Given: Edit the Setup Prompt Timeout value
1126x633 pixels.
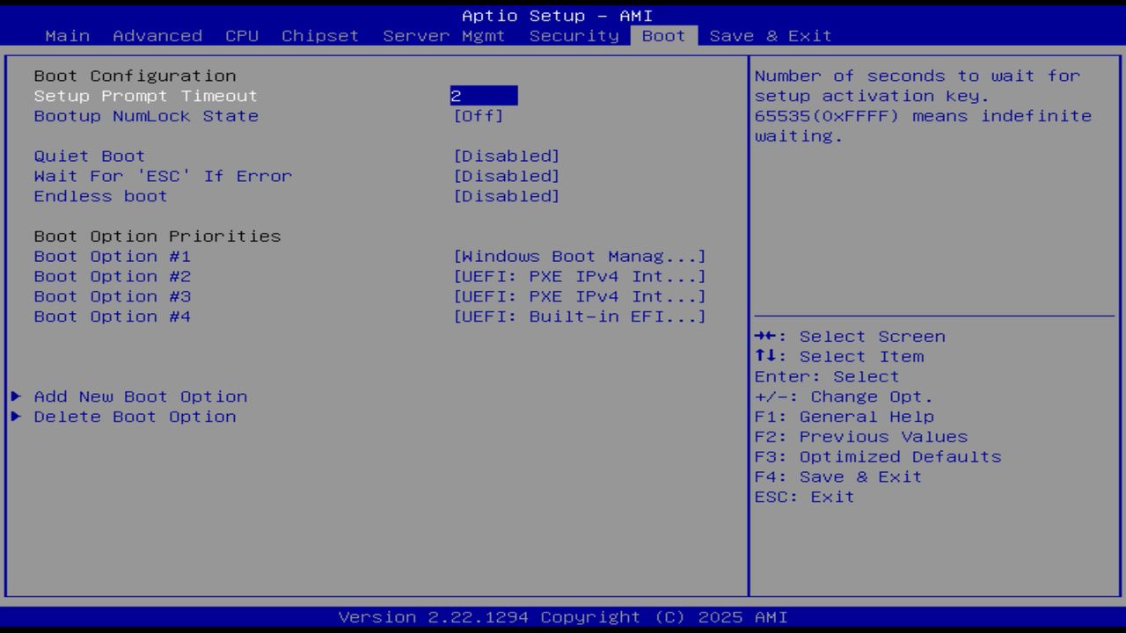Looking at the screenshot, I should click(x=485, y=96).
